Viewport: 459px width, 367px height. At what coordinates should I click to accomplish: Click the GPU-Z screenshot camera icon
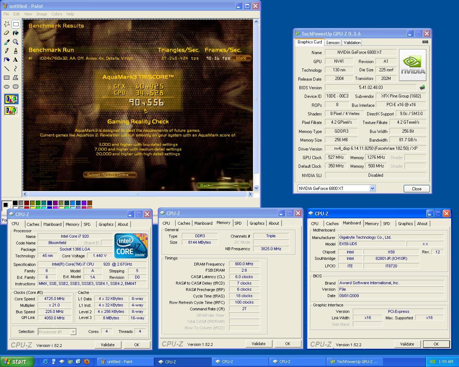pyautogui.click(x=425, y=42)
